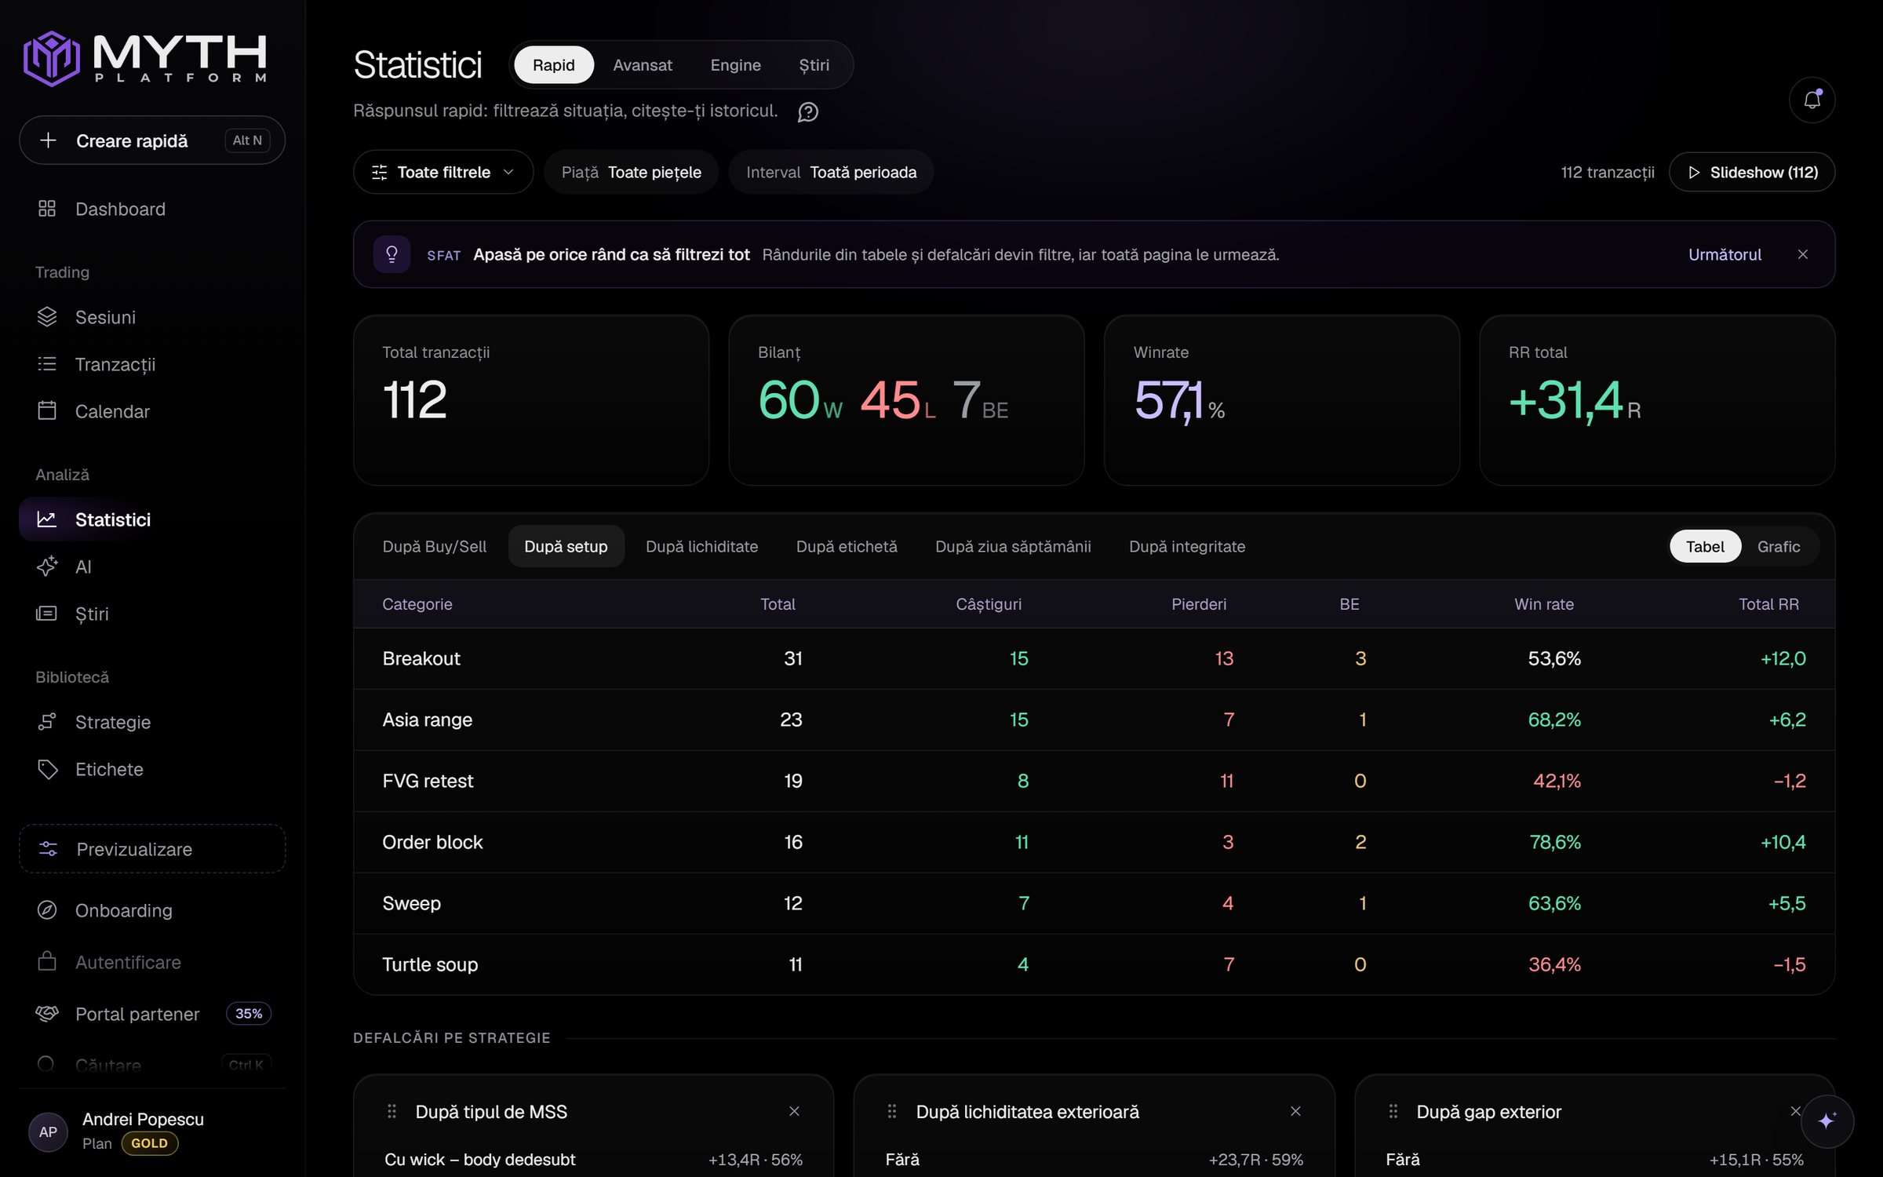Viewport: 1883px width, 1177px height.
Task: Open the notifications bell
Action: pyautogui.click(x=1812, y=100)
